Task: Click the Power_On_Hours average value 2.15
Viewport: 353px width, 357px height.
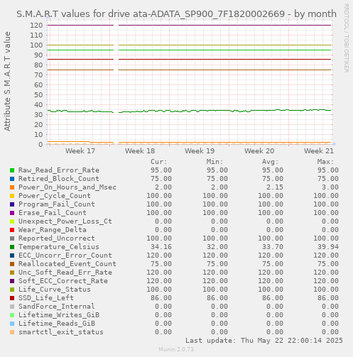Action: click(275, 187)
